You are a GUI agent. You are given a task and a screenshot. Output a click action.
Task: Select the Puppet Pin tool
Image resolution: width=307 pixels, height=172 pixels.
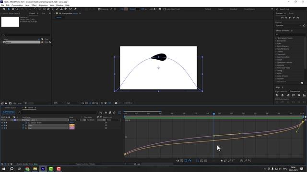click(75, 9)
